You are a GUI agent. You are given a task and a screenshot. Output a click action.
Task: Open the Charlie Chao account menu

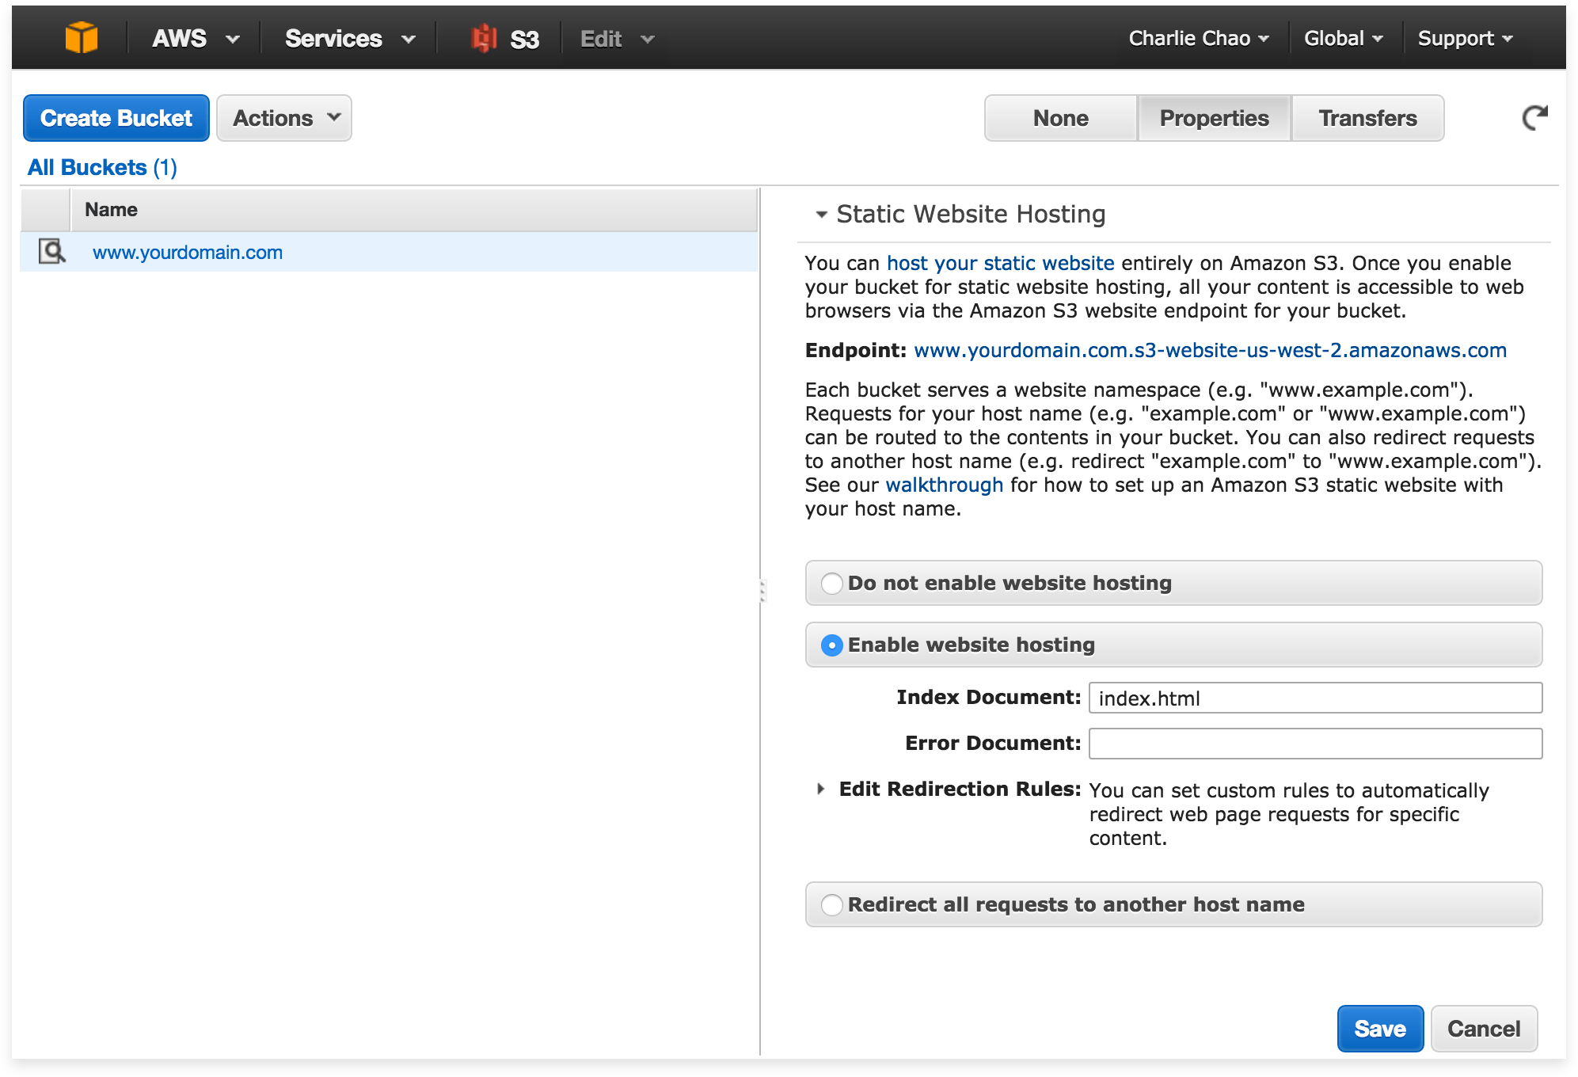[1199, 39]
